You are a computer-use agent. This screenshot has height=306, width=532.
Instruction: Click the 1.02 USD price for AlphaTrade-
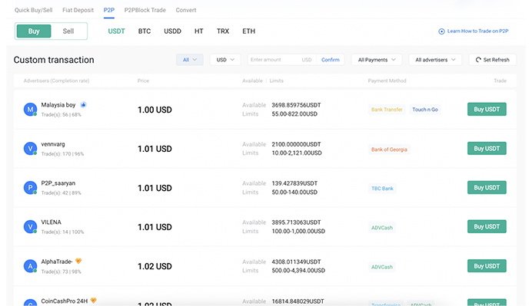155,266
